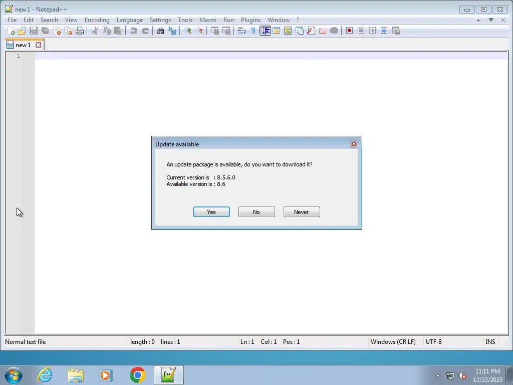Open the Run menu
513x385 pixels.
[228, 20]
